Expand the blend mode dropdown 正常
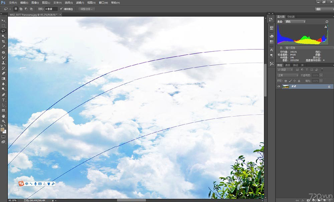This screenshot has height=202, width=334. [288, 75]
